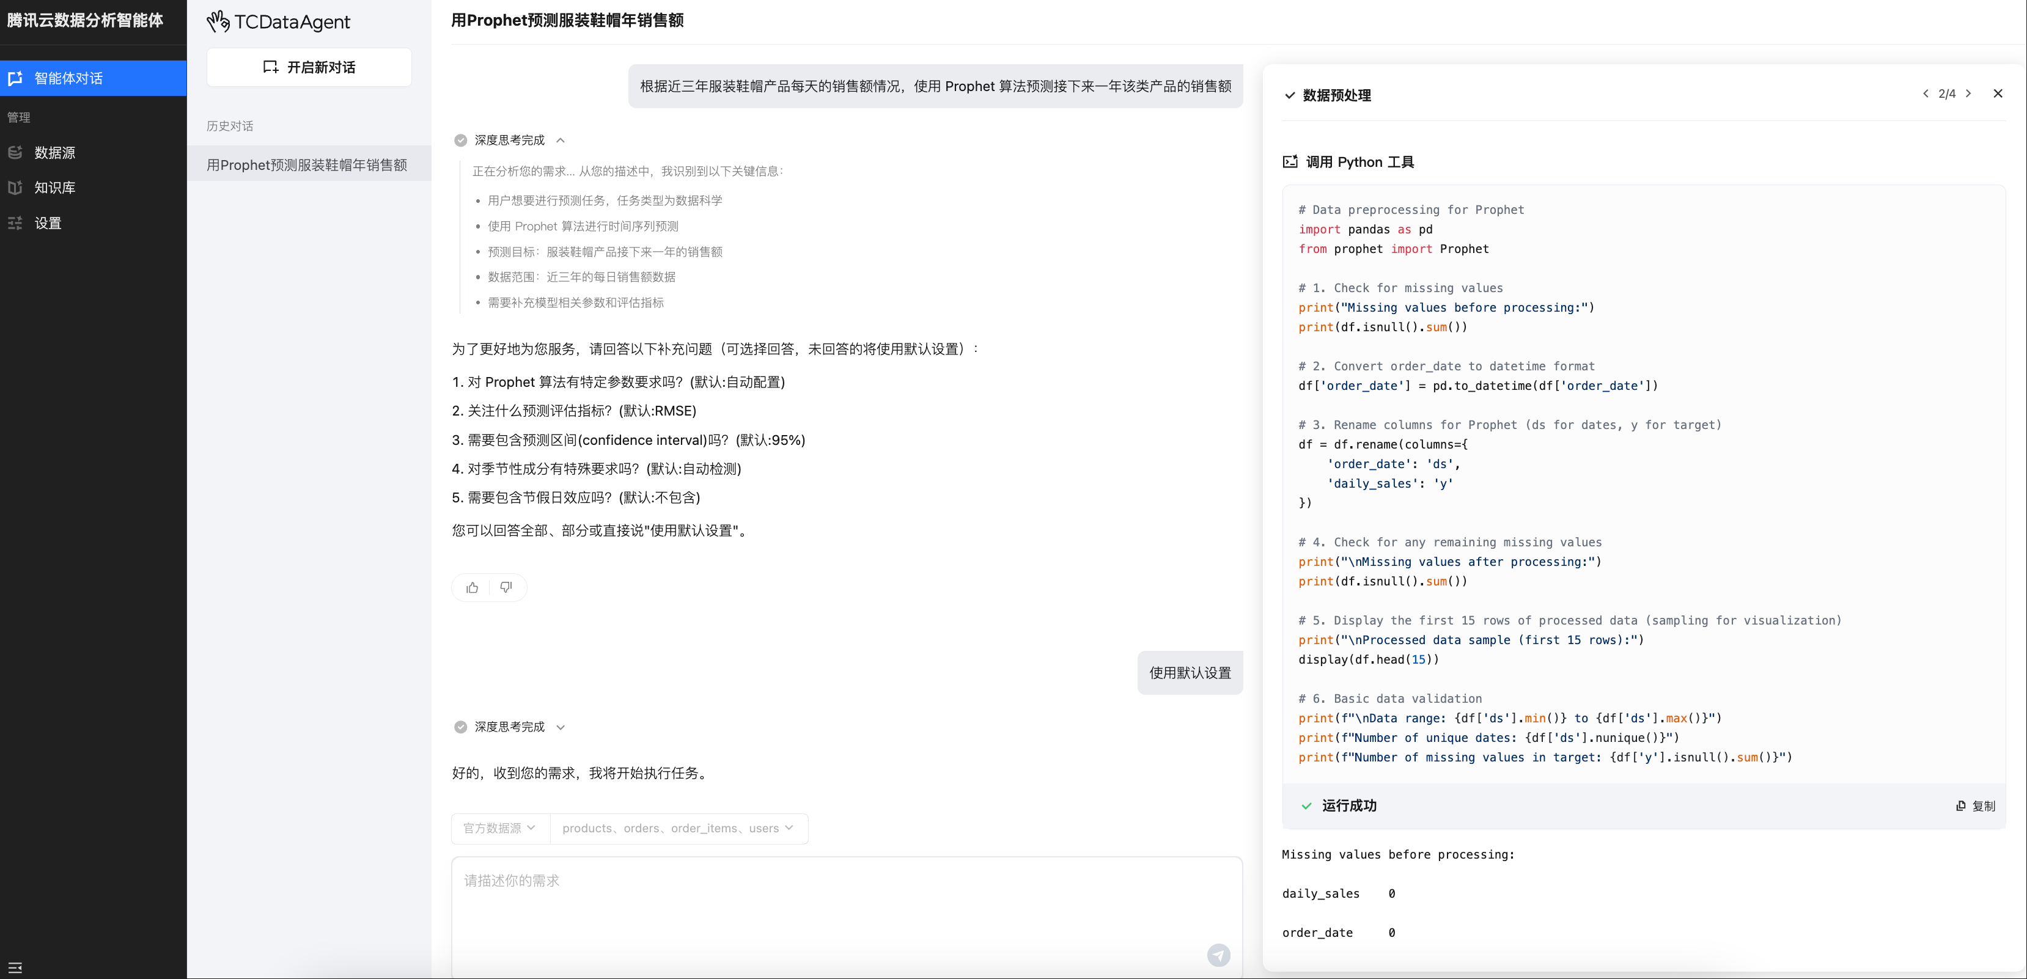Click the first 深度思考完成 check icon
Viewport: 2027px width, 979px height.
[460, 140]
